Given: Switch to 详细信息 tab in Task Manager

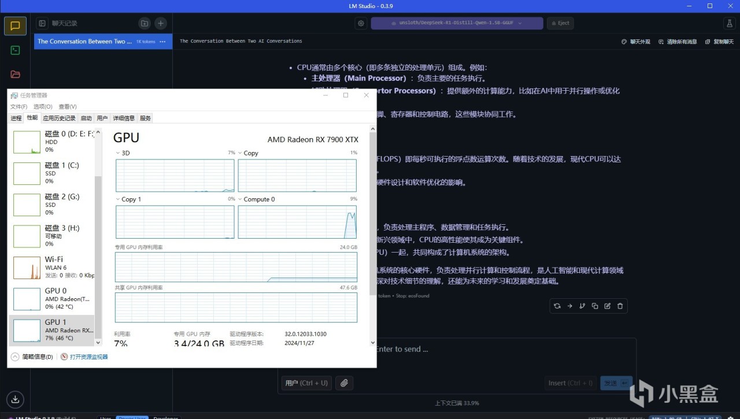Looking at the screenshot, I should point(124,118).
